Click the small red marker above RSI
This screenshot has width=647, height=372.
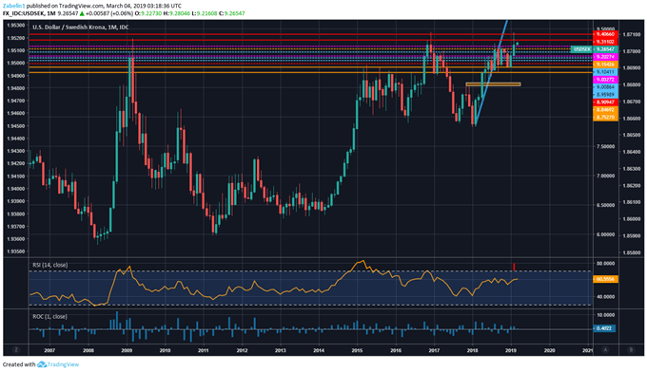point(514,267)
